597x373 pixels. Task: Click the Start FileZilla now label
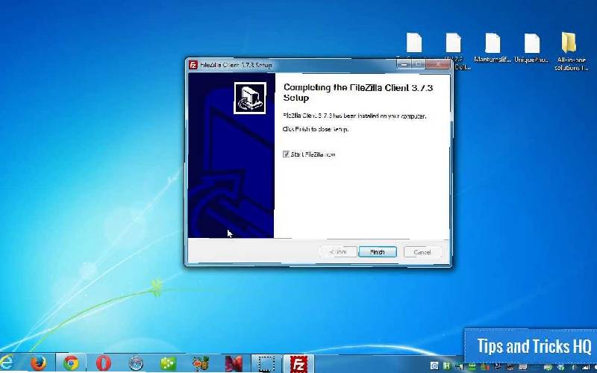(313, 154)
